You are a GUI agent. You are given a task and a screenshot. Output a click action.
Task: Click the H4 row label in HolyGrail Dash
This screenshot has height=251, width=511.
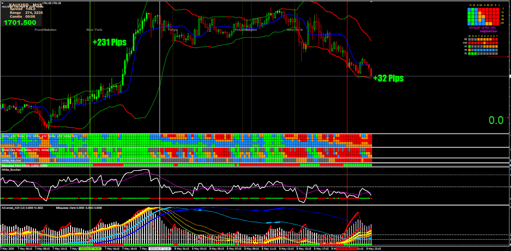point(466,50)
